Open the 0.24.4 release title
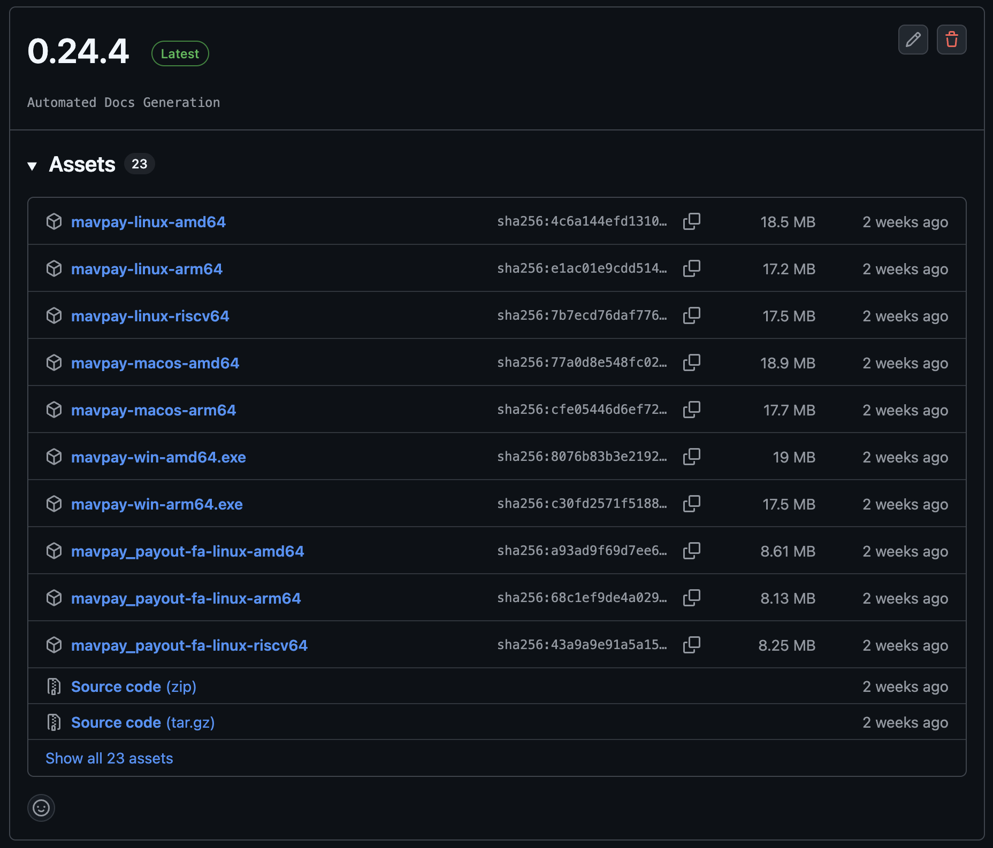Viewport: 993px width, 848px height. pos(78,52)
